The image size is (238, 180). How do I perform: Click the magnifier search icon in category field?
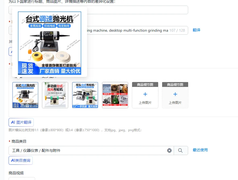(x=180, y=150)
